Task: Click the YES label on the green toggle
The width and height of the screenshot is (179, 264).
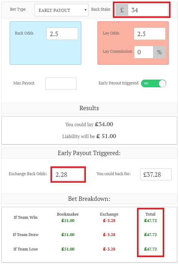Action: (x=146, y=84)
